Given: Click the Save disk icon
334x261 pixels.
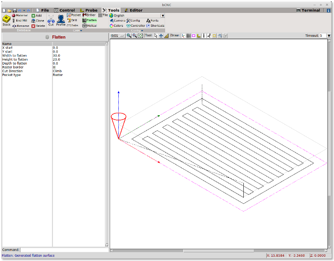Looking at the screenshot, I should pyautogui.click(x=14, y=11).
